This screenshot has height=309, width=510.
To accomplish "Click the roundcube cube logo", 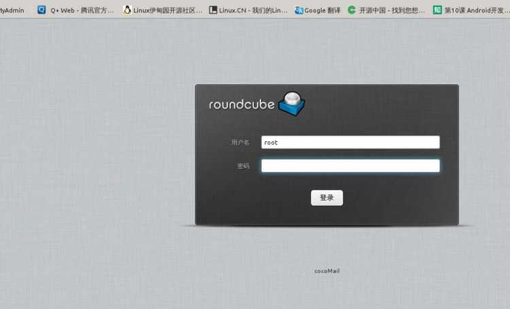I will [292, 104].
